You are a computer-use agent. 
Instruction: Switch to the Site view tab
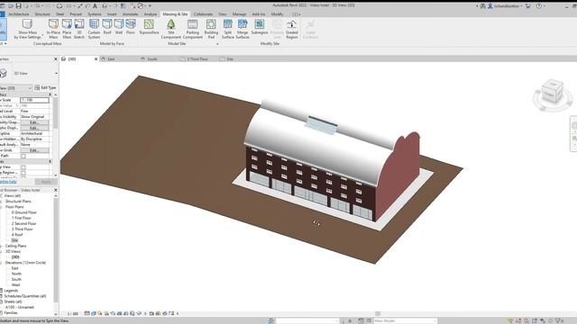(229, 58)
